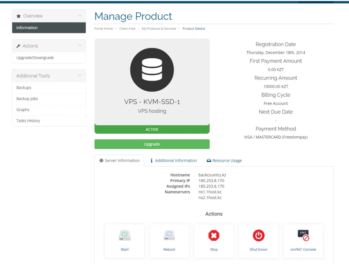Open Tasks History in sidebar
Viewport: 349px width, 264px height.
(49, 121)
